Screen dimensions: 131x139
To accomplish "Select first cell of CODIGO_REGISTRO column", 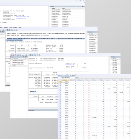I will (x=65, y=82).
